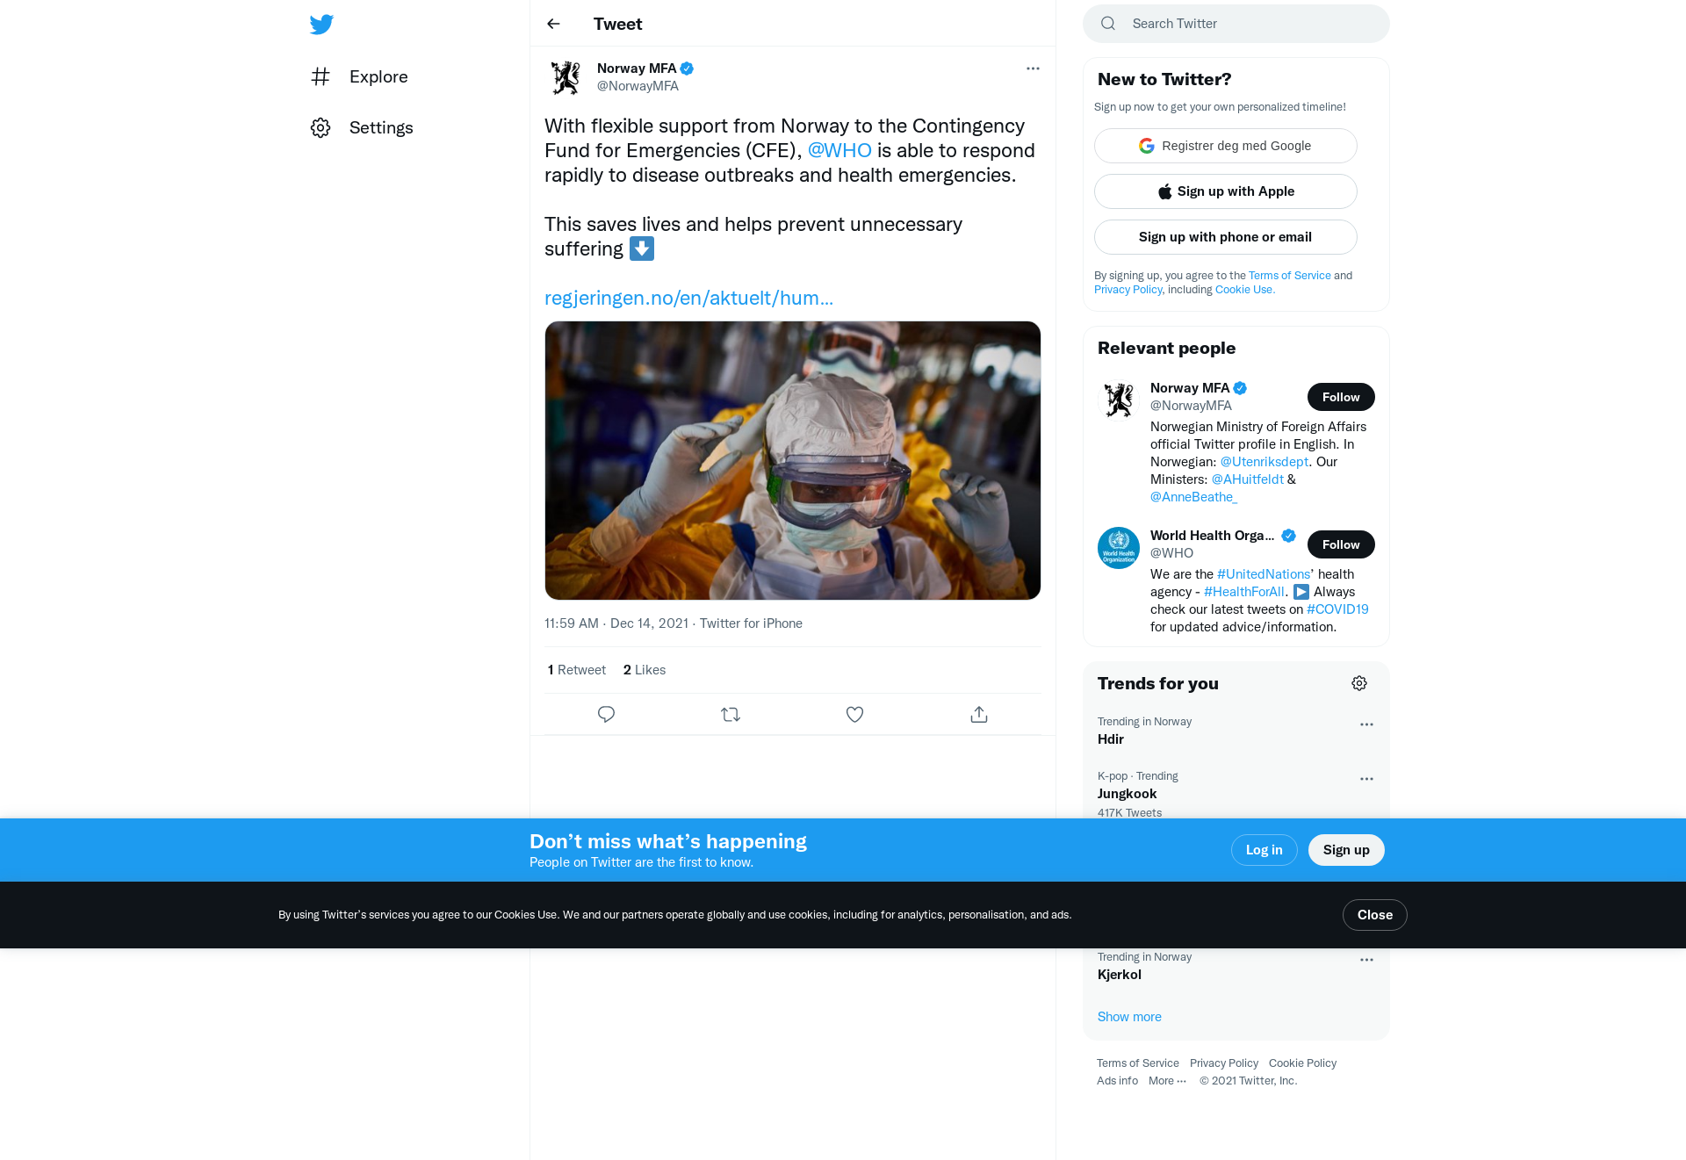The image size is (1686, 1160).
Task: Retweet using the retweet arrows icon
Action: click(x=731, y=715)
